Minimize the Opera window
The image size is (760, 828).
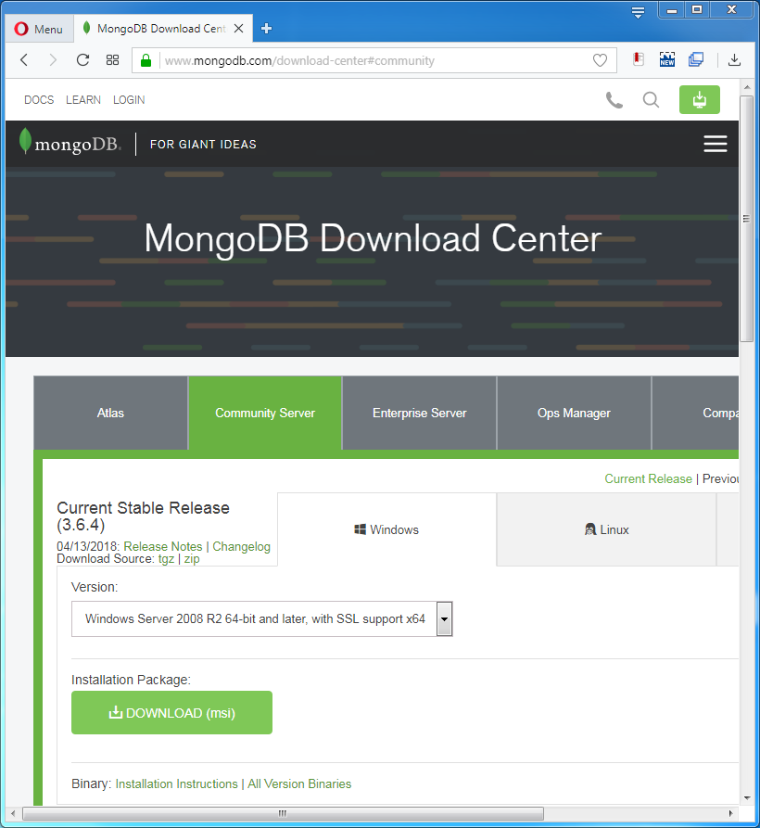672,10
